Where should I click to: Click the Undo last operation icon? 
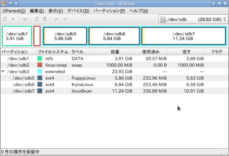point(57,19)
